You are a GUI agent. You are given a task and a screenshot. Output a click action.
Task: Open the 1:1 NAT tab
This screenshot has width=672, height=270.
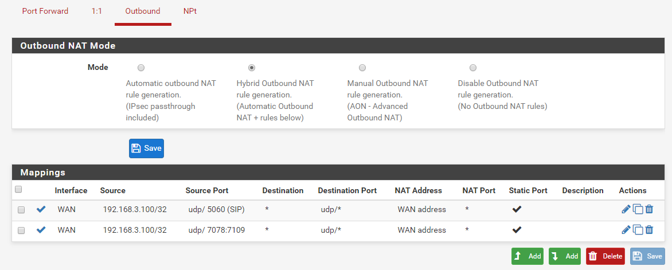click(97, 11)
